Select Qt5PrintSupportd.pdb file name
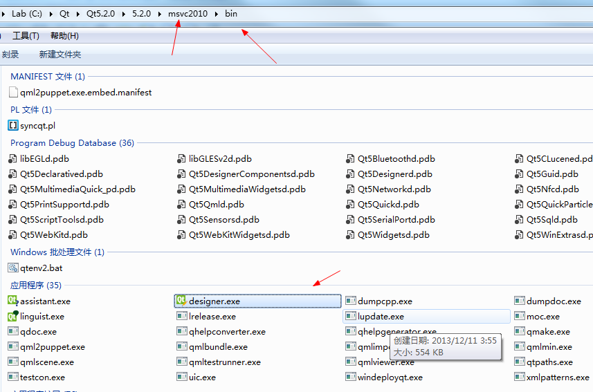The image size is (593, 392). pyautogui.click(x=64, y=204)
